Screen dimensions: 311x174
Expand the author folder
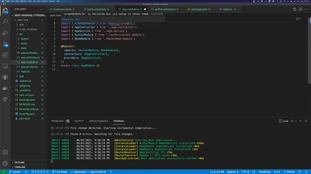coord(29,39)
